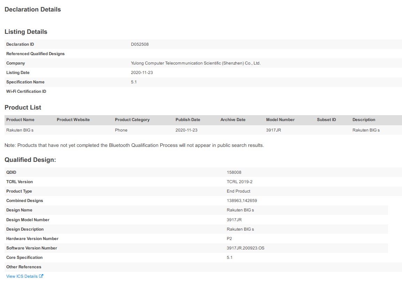Click the Publish Date column header
Viewport: 402px width, 284px height.
188,120
